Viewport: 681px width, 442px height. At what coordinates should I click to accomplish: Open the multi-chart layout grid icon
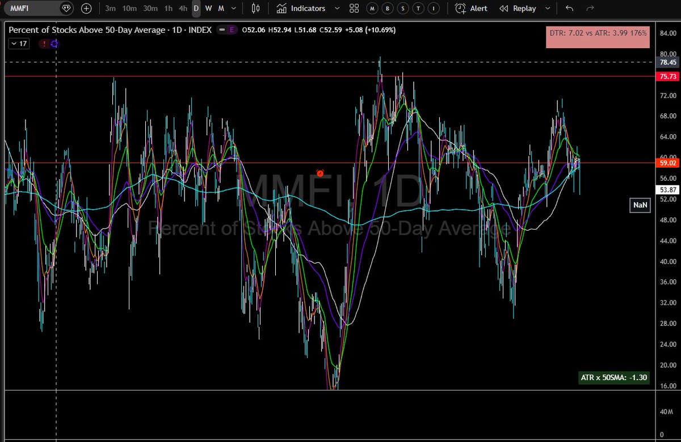354,8
